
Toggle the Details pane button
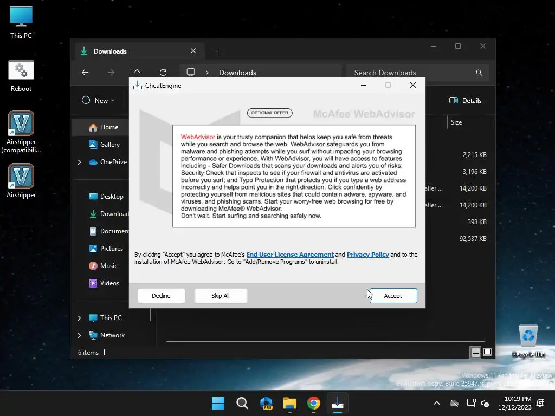pyautogui.click(x=465, y=100)
